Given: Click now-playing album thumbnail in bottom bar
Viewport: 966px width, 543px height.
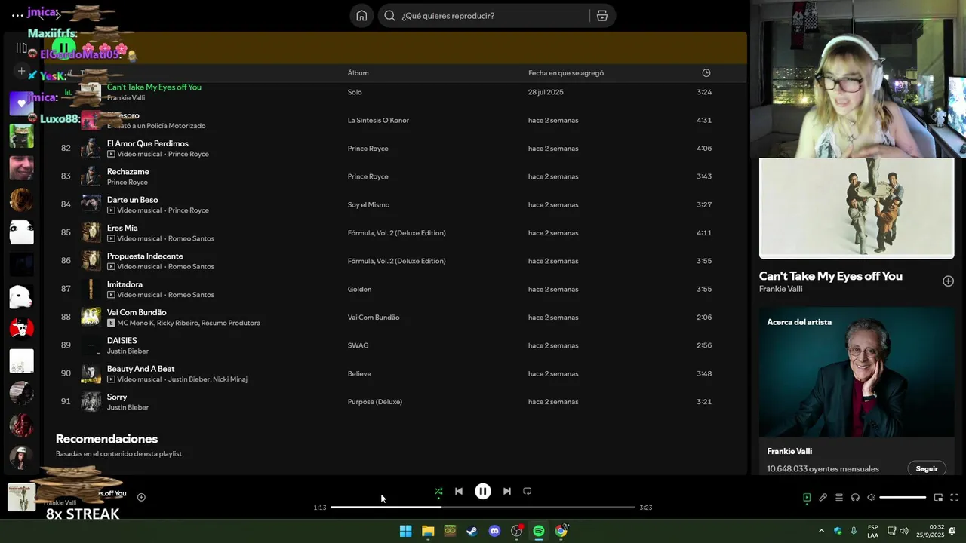Looking at the screenshot, I should [21, 498].
